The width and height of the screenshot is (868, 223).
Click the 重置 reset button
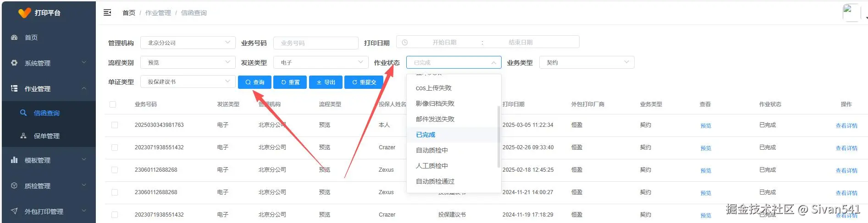tap(290, 82)
